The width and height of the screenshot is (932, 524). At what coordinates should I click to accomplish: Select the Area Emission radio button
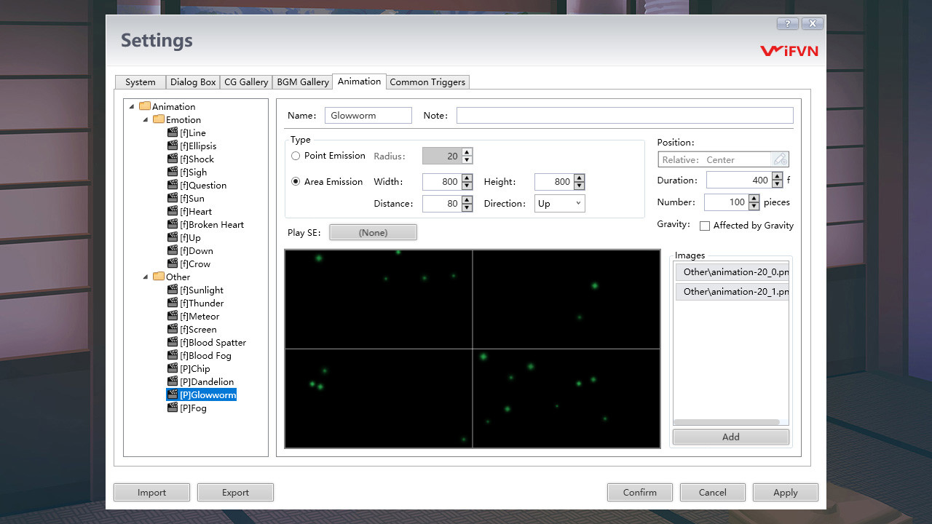[296, 181]
